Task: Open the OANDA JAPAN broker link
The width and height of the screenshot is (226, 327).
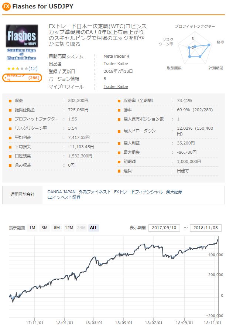Action: pos(61,192)
